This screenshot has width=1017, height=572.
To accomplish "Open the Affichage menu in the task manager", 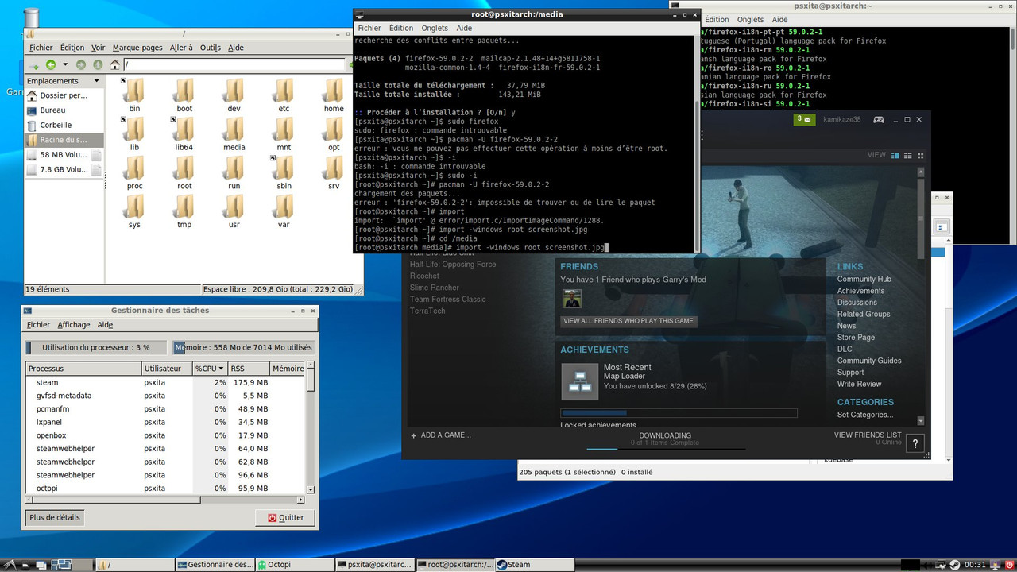I will 74,325.
